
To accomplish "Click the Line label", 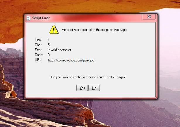I will (x=38, y=40).
